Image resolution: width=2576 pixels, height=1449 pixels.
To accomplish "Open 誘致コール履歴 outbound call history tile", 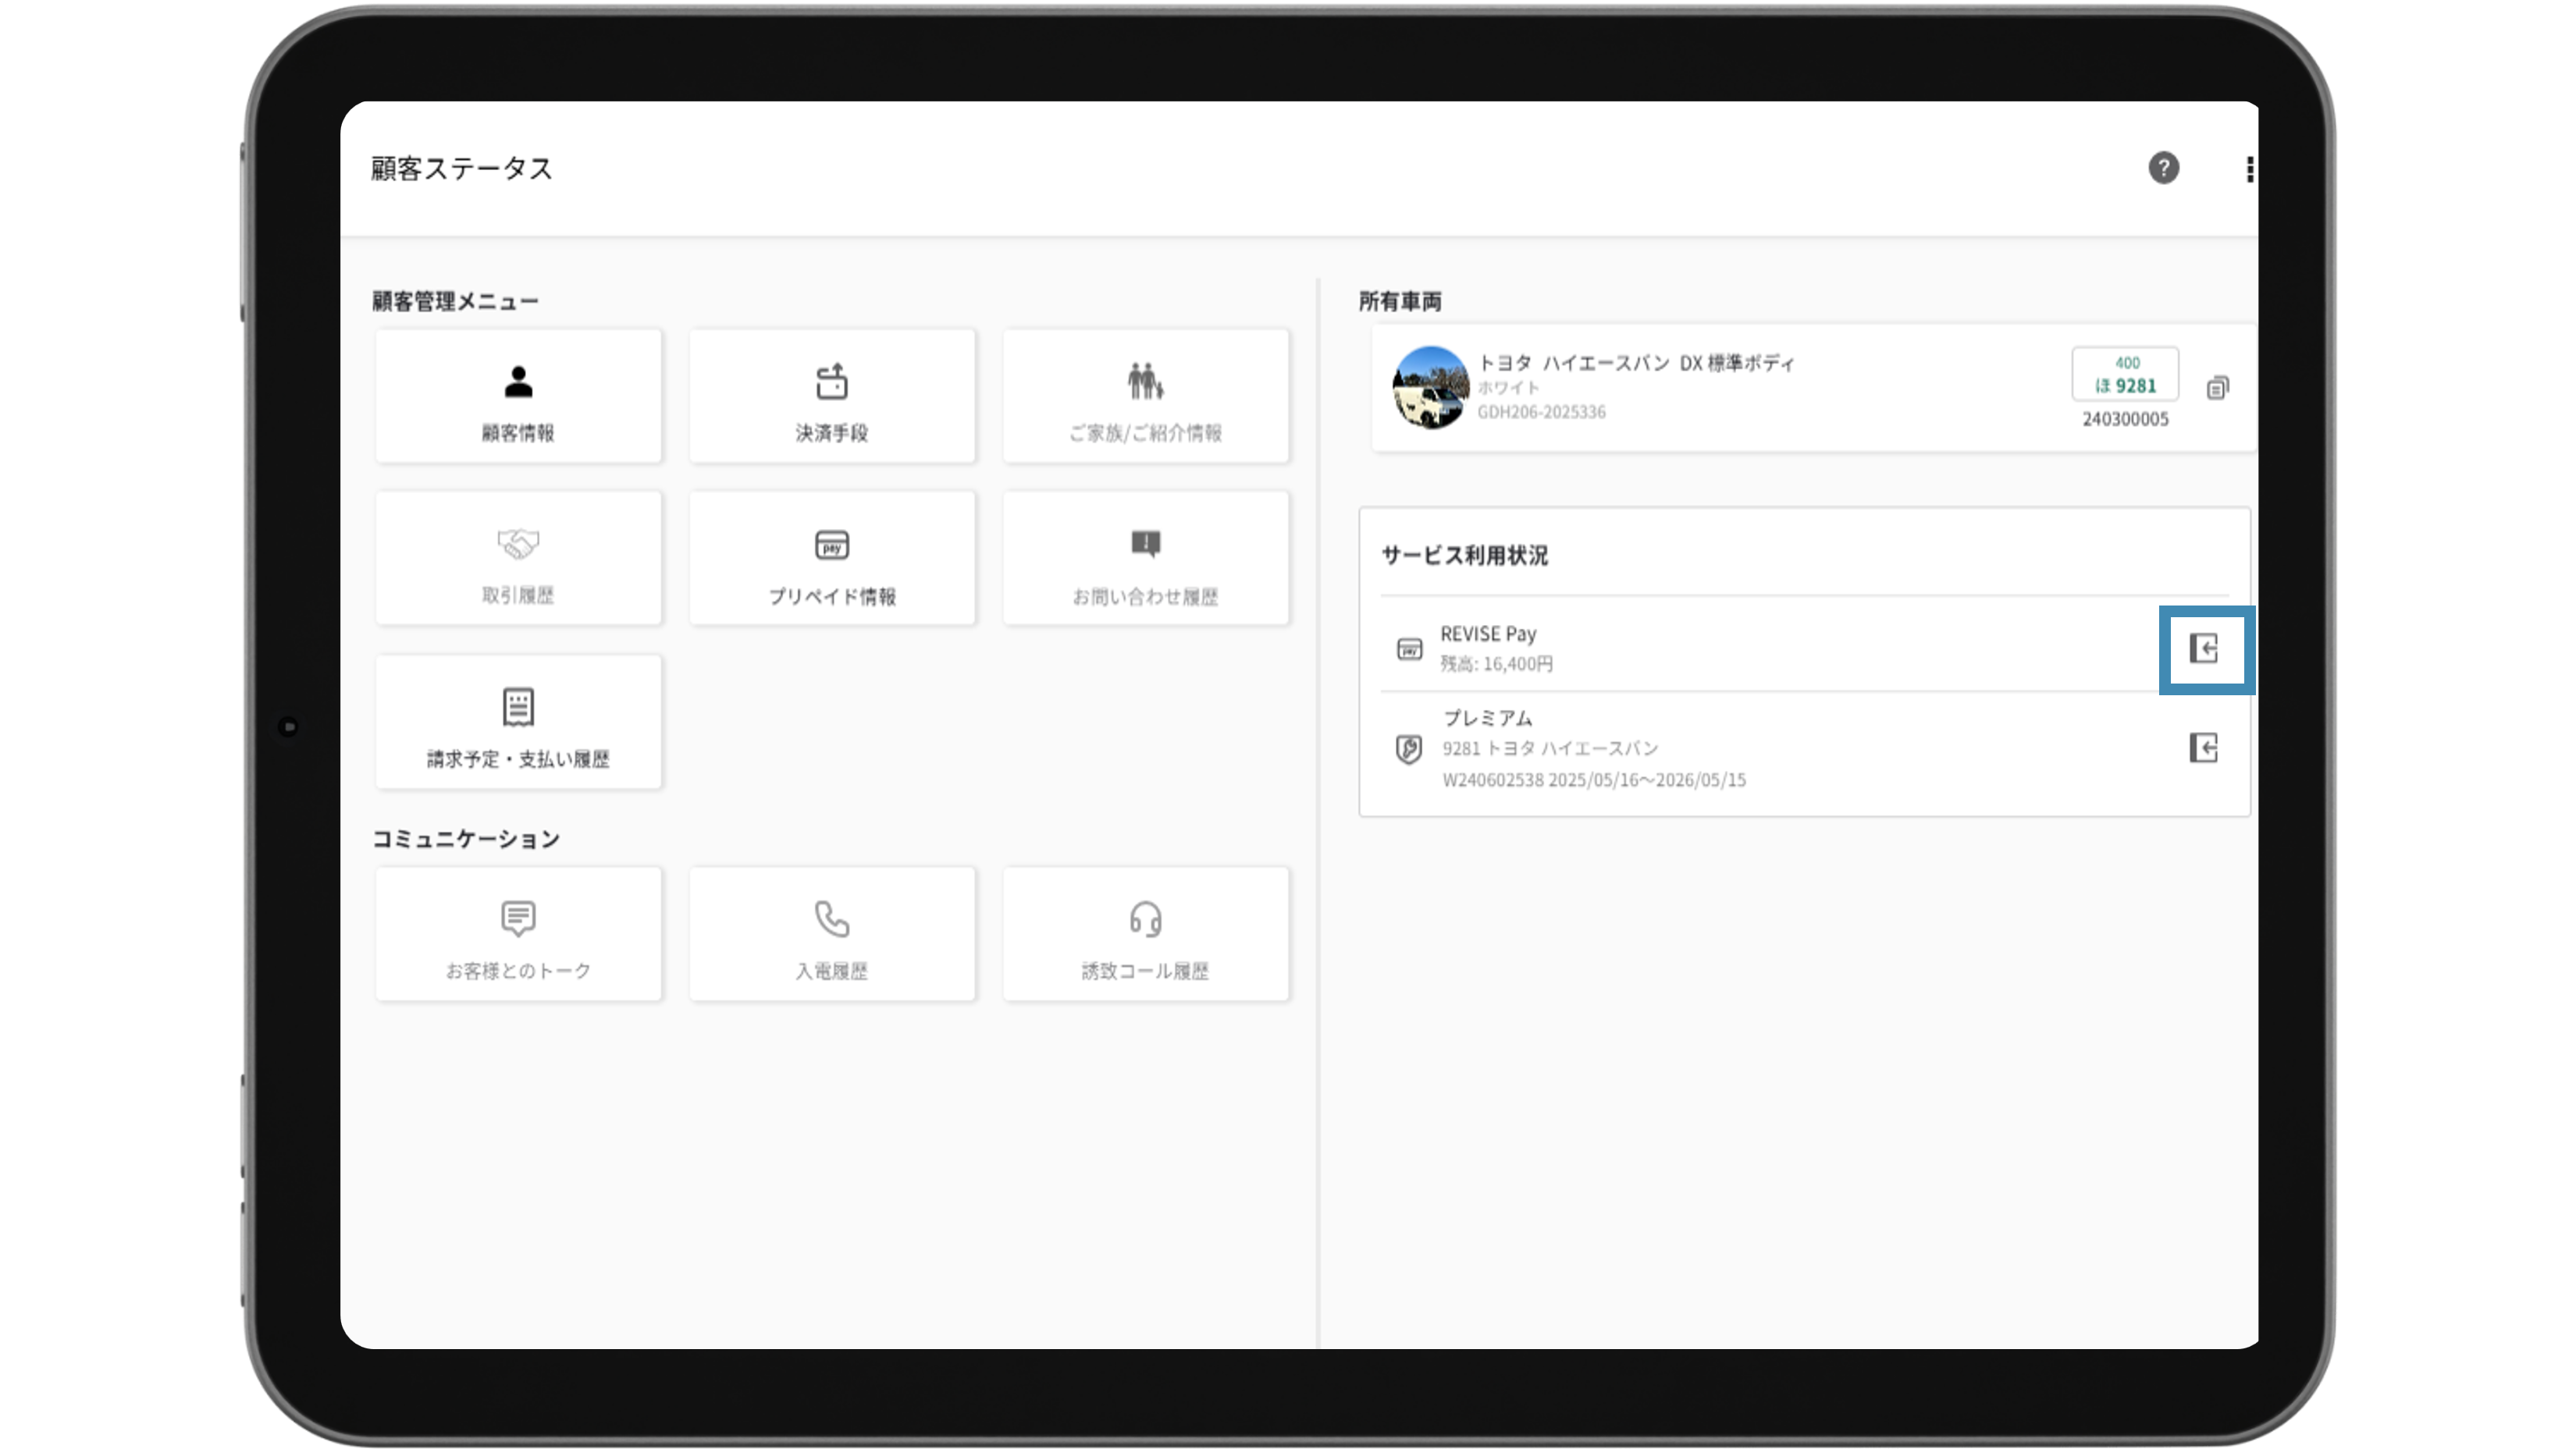I will [x=1145, y=934].
